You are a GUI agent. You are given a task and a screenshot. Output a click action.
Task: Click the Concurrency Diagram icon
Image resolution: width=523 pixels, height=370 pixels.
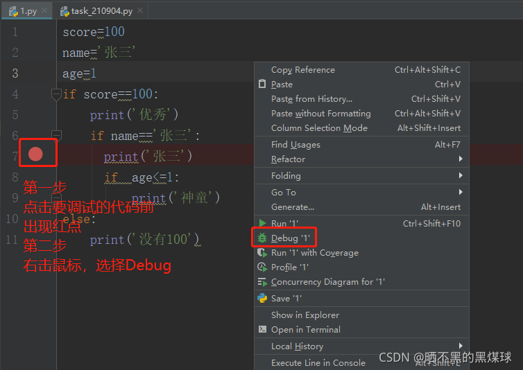[x=262, y=282]
